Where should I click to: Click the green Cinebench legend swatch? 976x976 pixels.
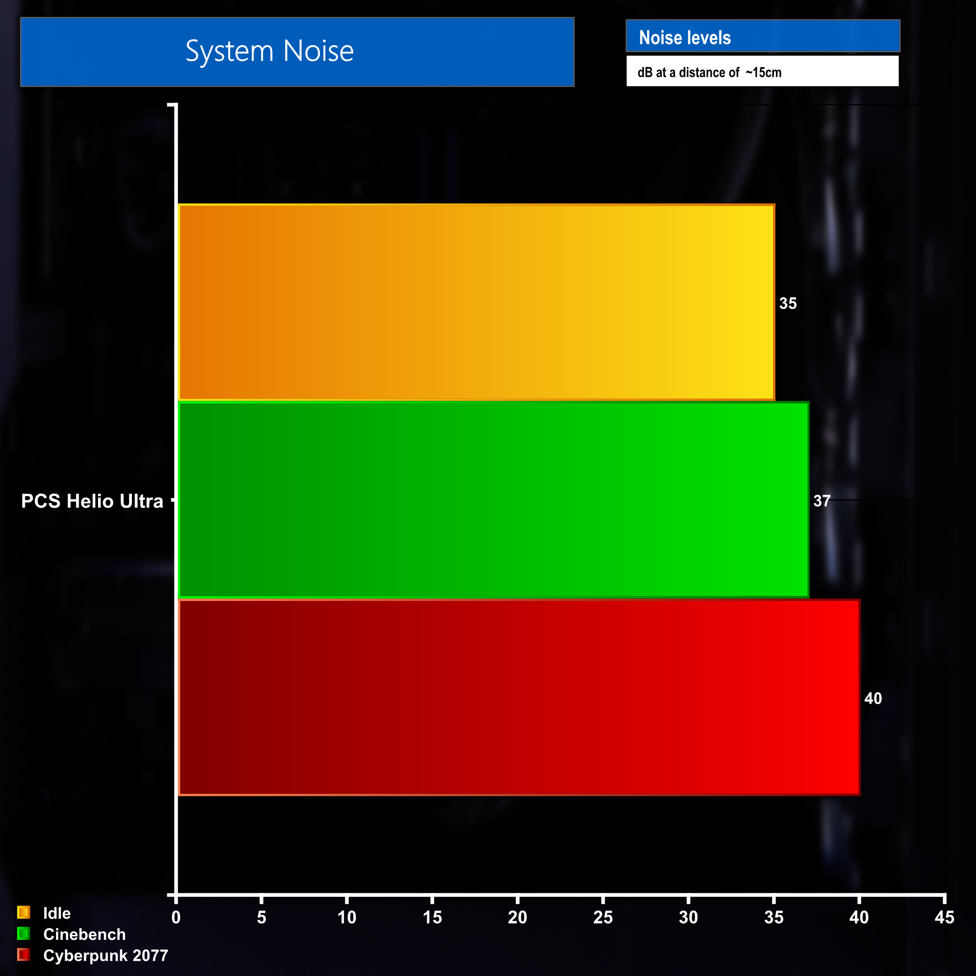pos(23,934)
